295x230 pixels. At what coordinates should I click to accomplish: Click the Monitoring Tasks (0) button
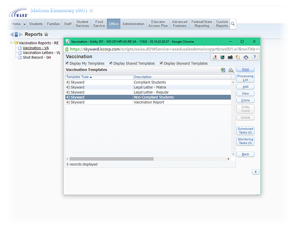(x=245, y=141)
